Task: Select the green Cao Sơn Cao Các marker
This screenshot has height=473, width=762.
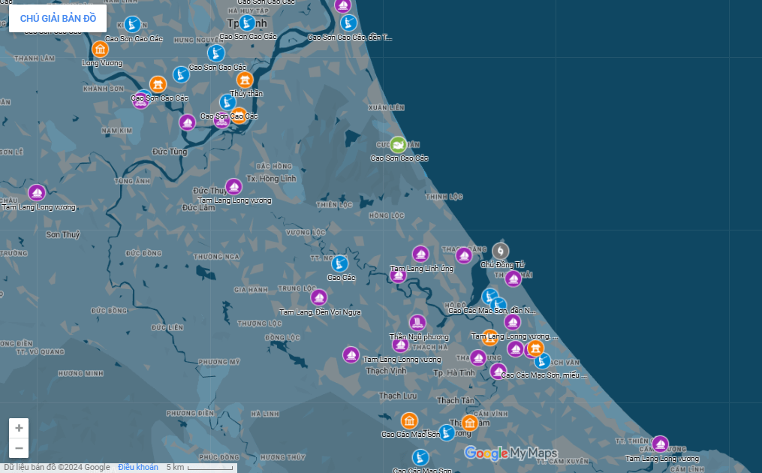Action: pyautogui.click(x=398, y=145)
